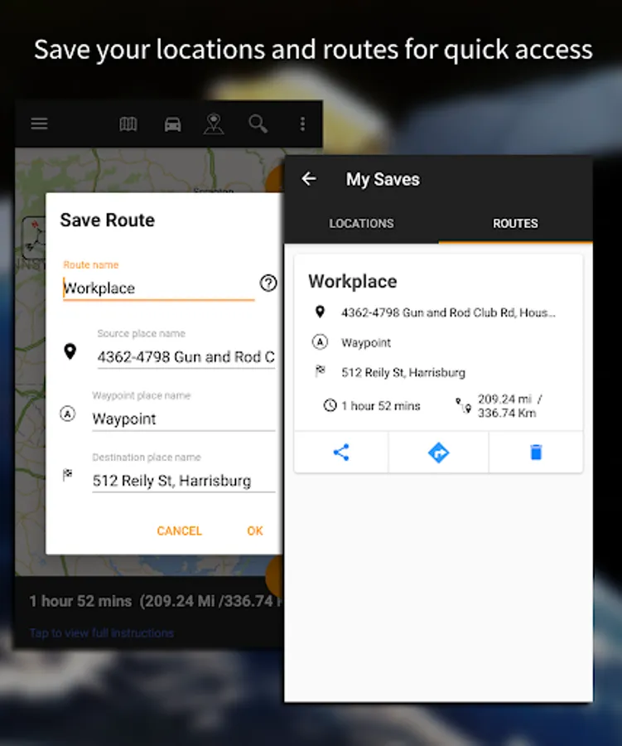Image resolution: width=622 pixels, height=746 pixels.
Task: Open the hamburger navigation menu
Action: (39, 124)
